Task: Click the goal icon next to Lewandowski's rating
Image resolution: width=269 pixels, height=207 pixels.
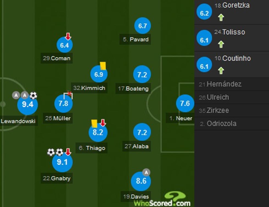Action: tap(34, 95)
